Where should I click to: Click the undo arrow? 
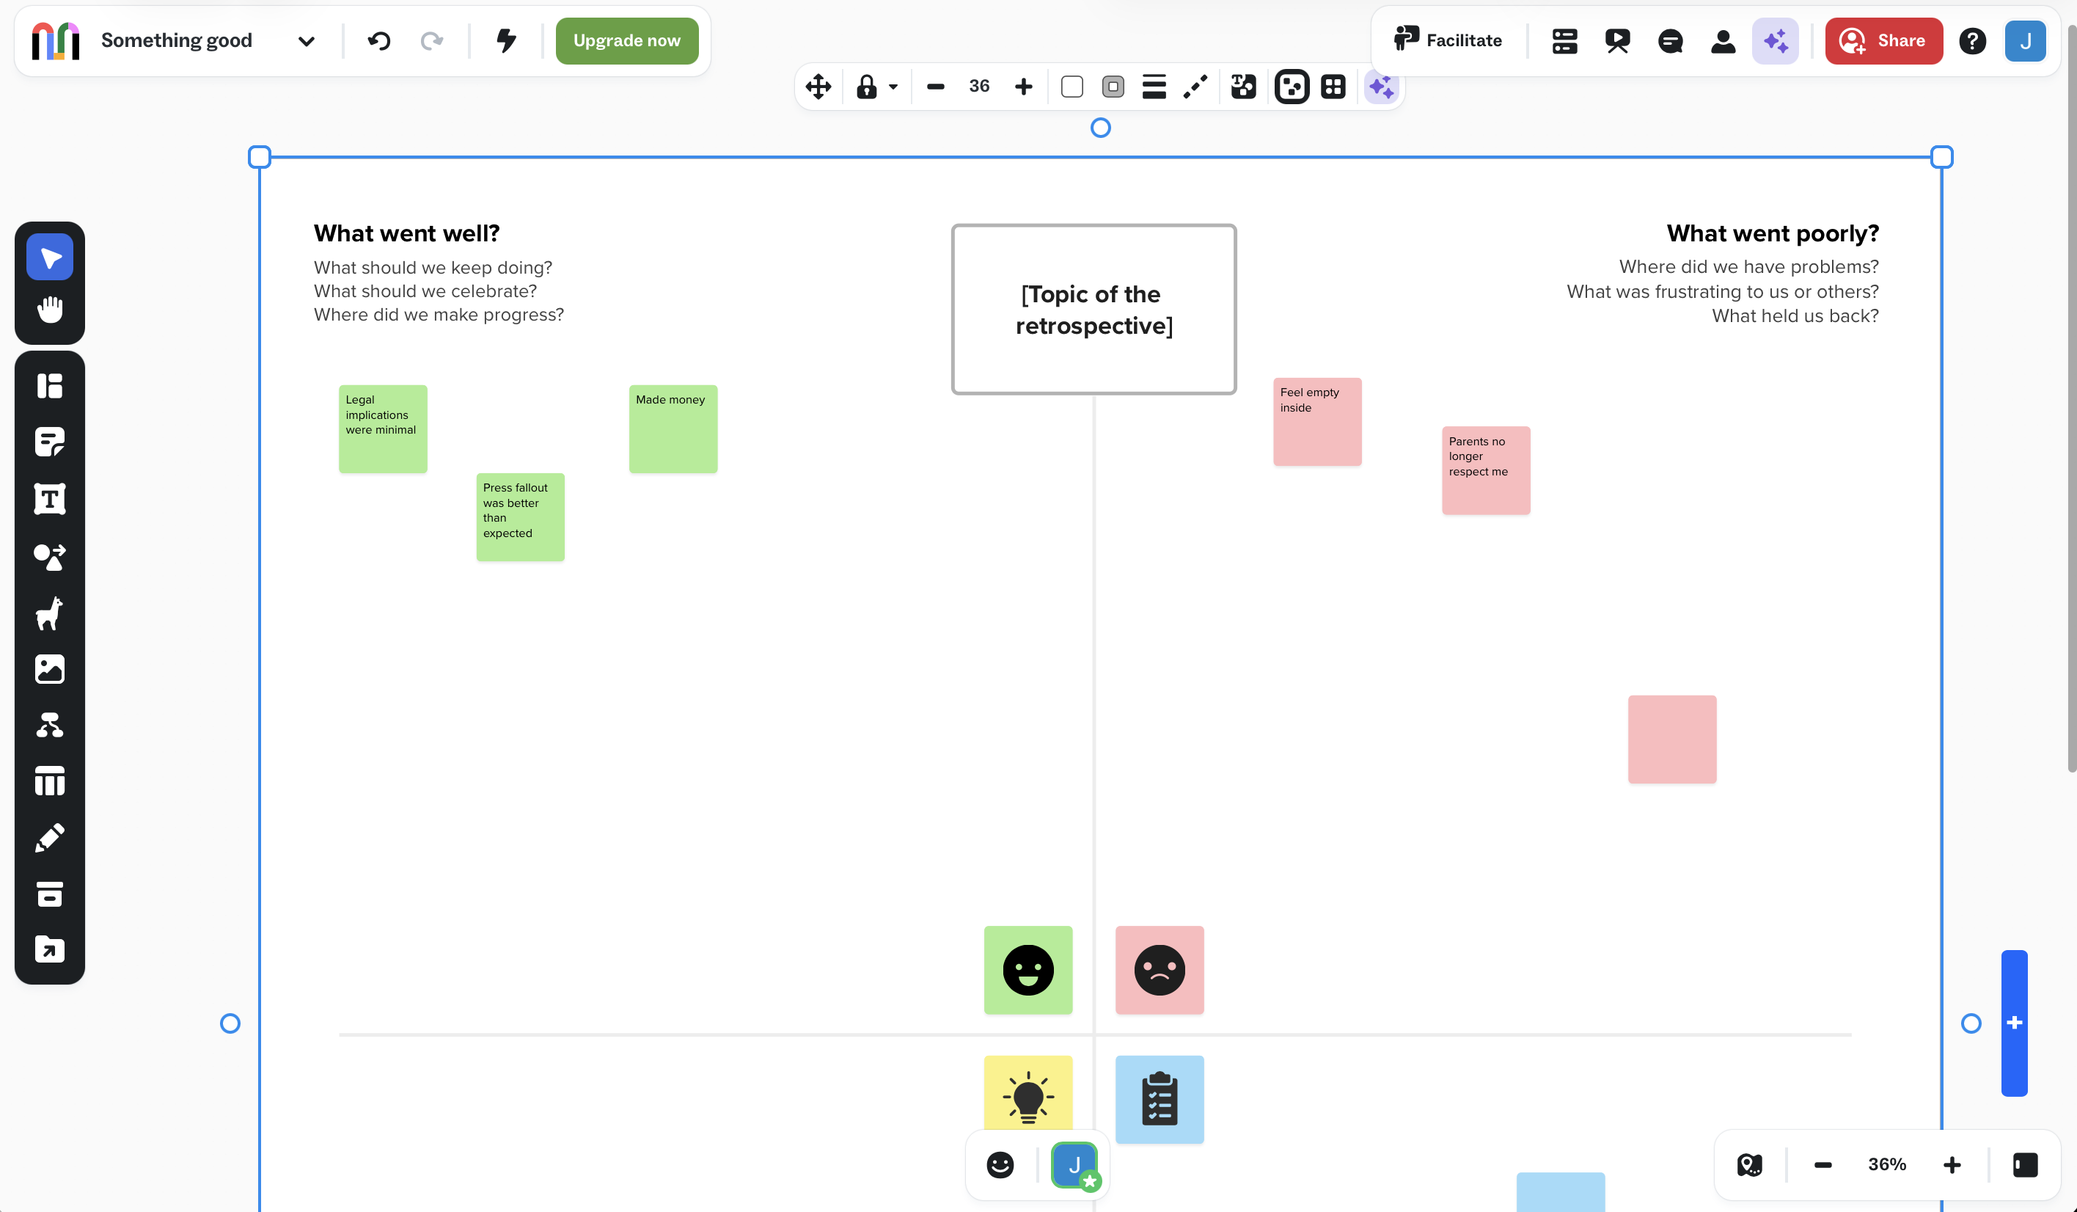click(379, 40)
